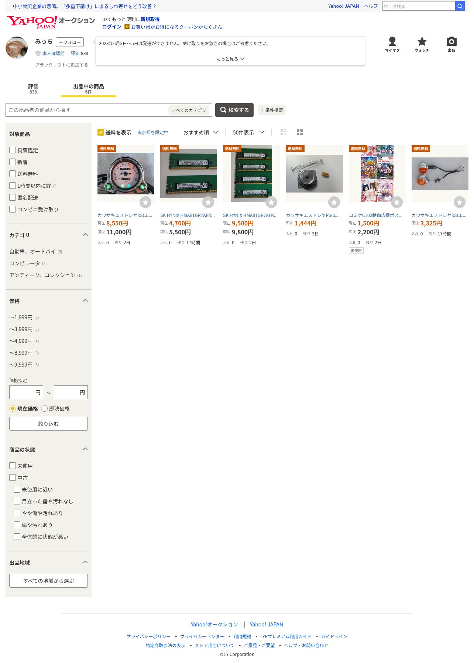
Task: Click the maximum price input field
Action: 71,392
